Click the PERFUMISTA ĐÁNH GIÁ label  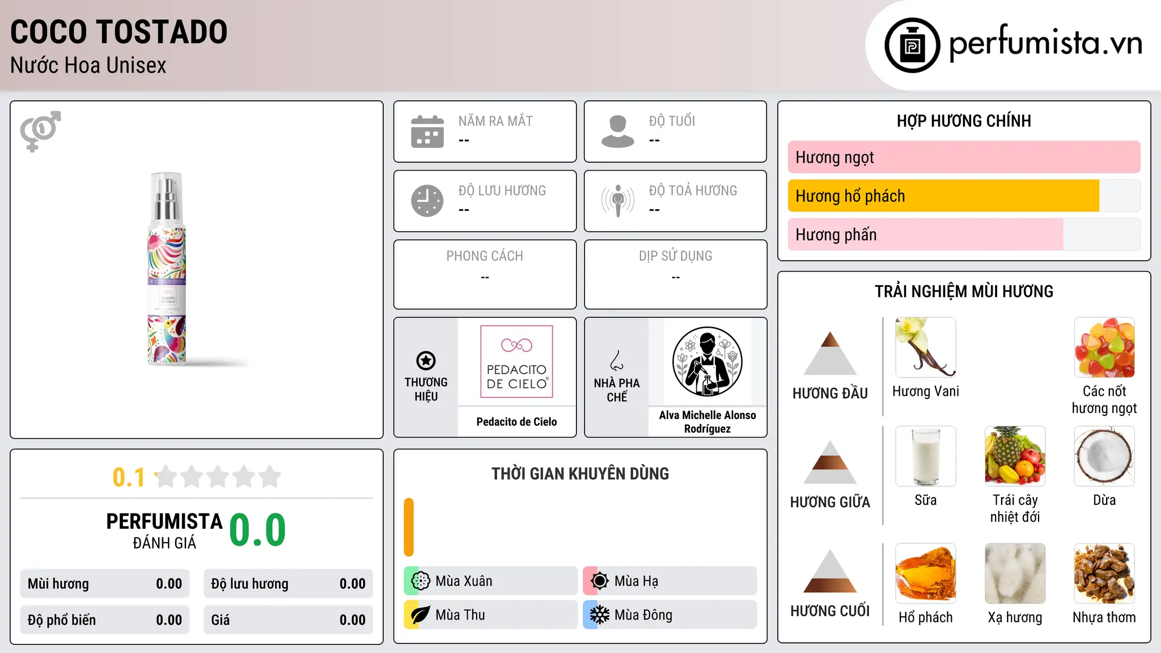click(164, 531)
